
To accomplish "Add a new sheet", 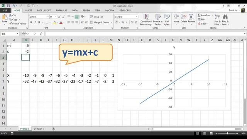I will coord(54,129).
